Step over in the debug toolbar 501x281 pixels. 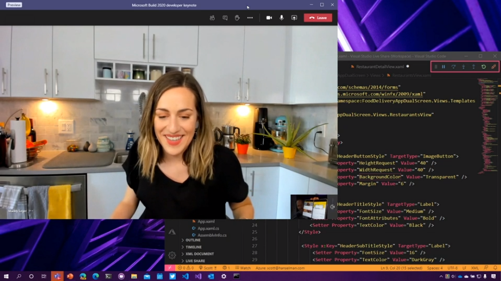454,67
